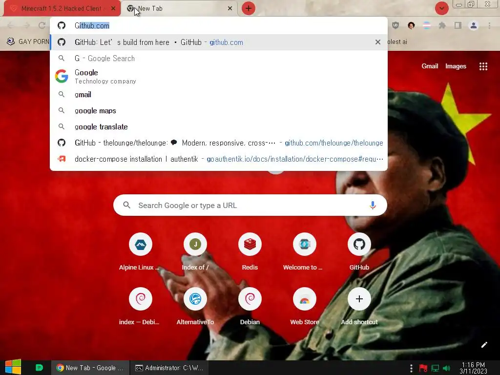Click the round avatar extension icon
500x375 pixels.
pos(411,25)
